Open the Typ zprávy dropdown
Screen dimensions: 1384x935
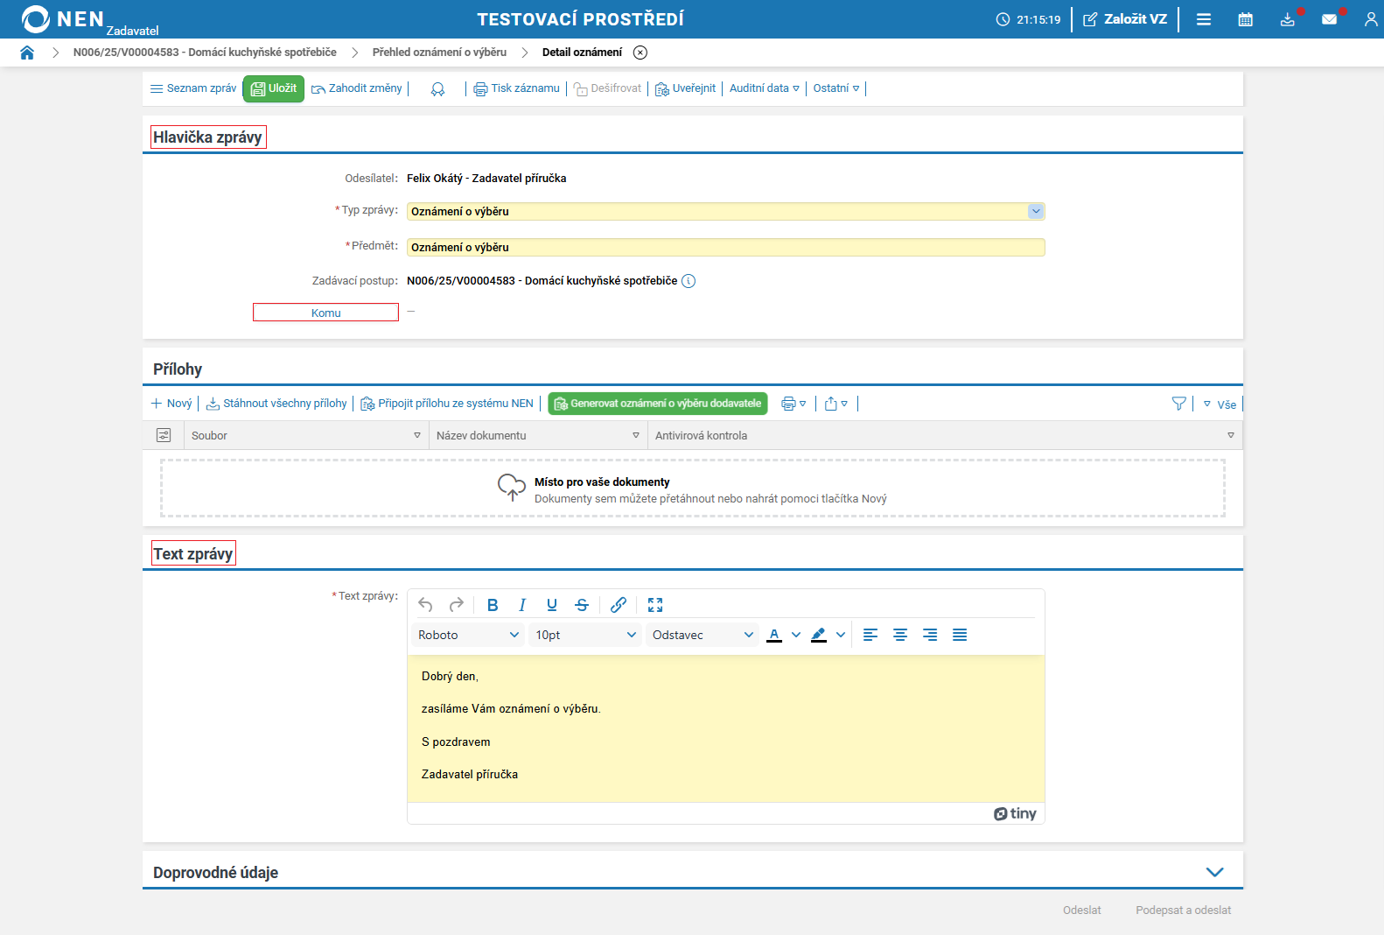(x=1036, y=211)
